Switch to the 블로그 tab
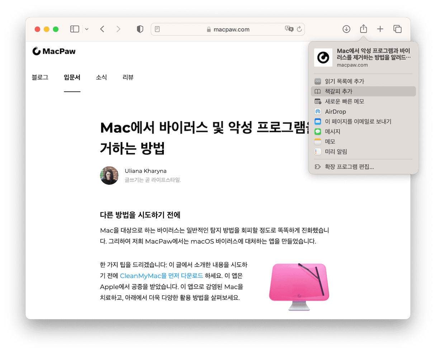 click(40, 77)
